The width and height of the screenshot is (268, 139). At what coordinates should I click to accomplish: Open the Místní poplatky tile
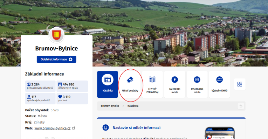click(x=130, y=84)
